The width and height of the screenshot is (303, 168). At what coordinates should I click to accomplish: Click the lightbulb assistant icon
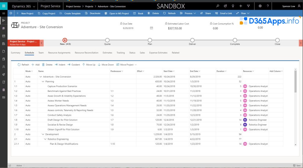click(x=233, y=6)
